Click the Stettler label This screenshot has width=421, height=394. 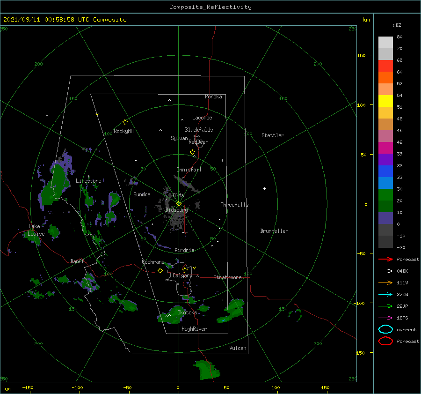click(273, 135)
